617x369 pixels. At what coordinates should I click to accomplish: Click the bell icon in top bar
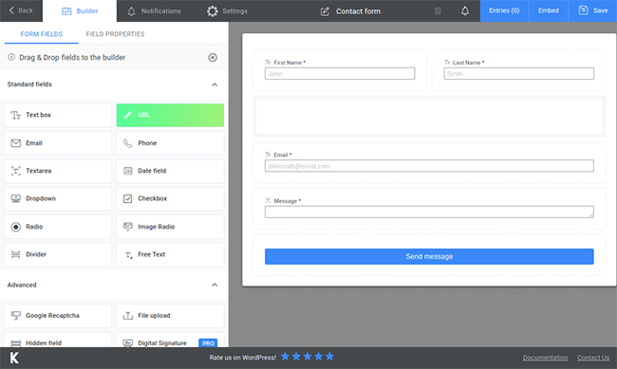[x=465, y=11]
